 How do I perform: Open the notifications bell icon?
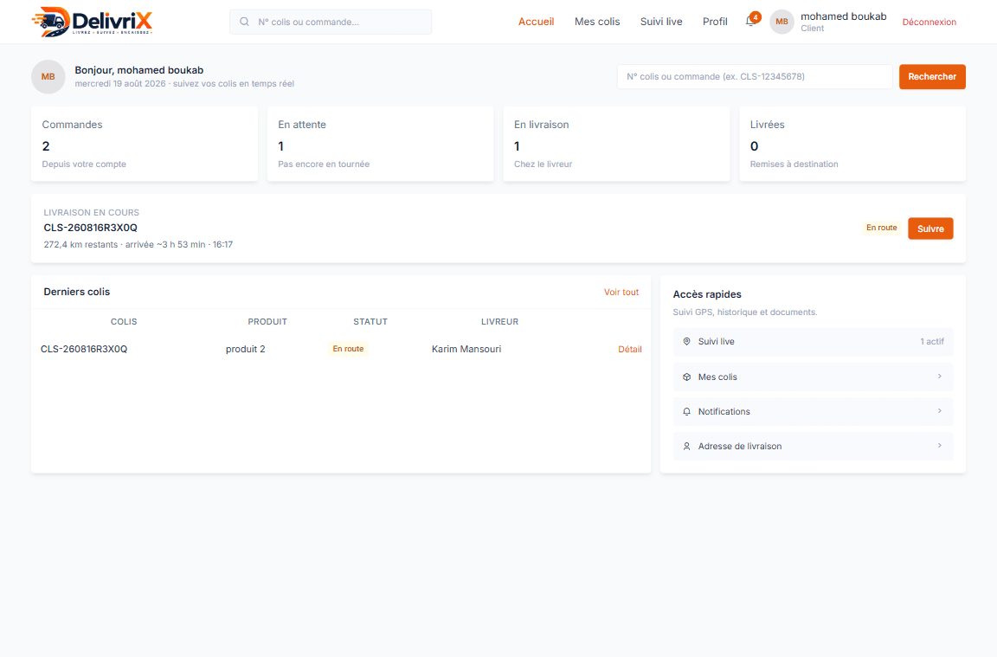coord(751,21)
